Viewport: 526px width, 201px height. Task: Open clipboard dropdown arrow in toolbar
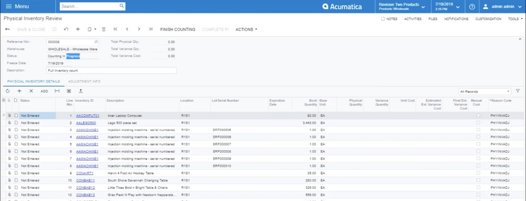click(x=95, y=29)
